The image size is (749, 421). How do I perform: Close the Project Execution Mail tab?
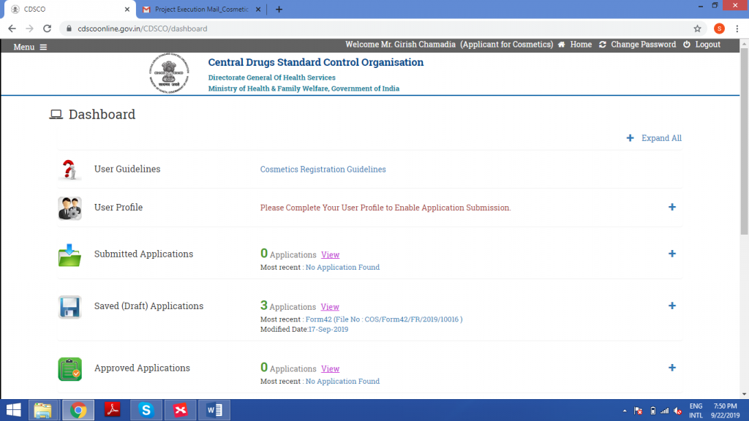258,9
